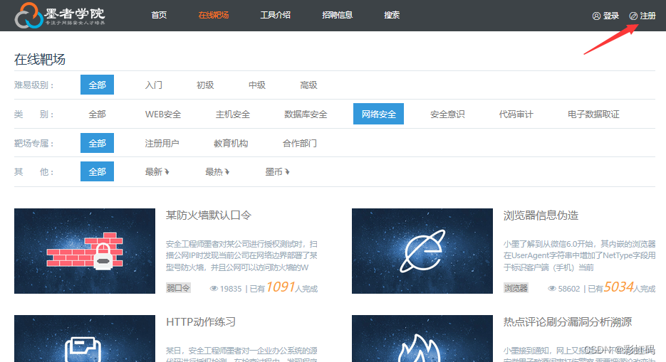
Task: Open the firewall brick wall thumbnail
Action: click(x=85, y=251)
